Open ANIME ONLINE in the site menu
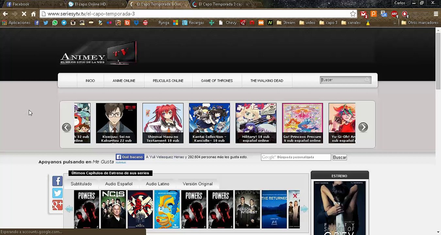This screenshot has height=235, width=441. [124, 81]
